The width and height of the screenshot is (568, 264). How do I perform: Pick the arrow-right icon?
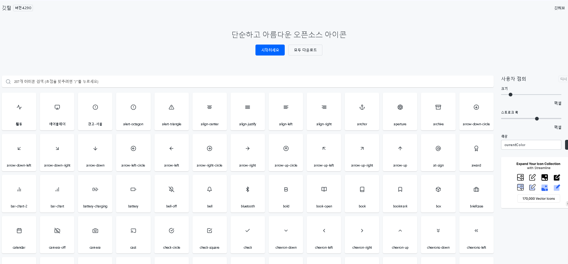pos(248,153)
